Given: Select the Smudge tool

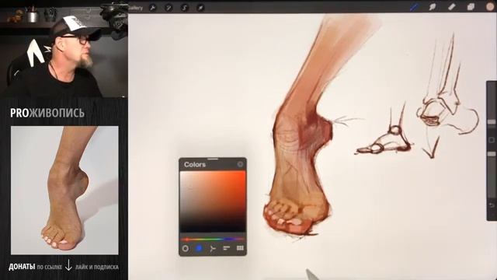Looking at the screenshot, I should [x=433, y=7].
